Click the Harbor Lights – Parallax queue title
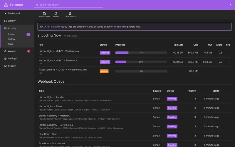 pos(52,97)
